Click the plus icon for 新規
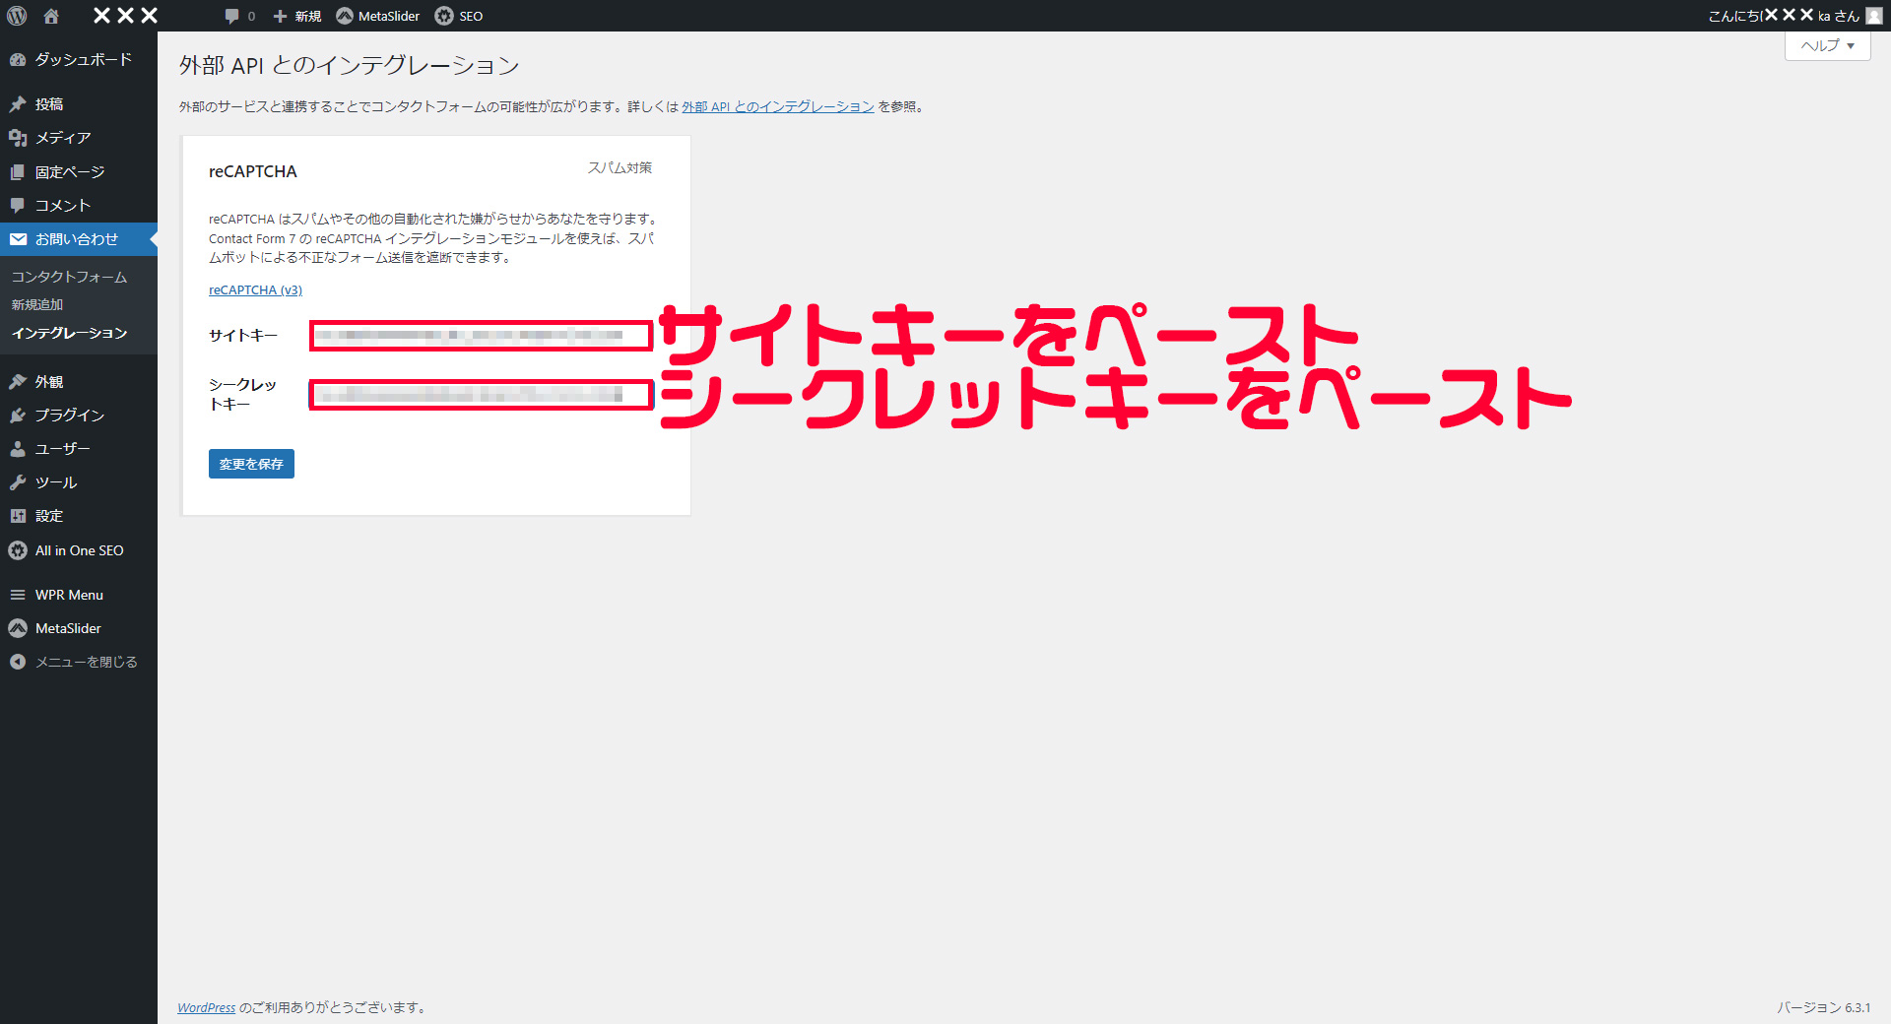Screen dimensions: 1891x1024 click(280, 16)
